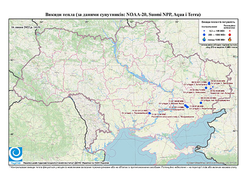Viewport: 246px width, 174px height.
Task: Click the date stamp 16 липня 2022
Action: (26, 27)
